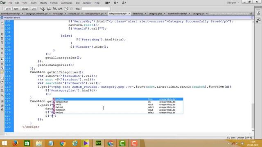This screenshot has height=147, width=262.
Task: Click the collapsed Insert panel icon on right
Action: 258,13
